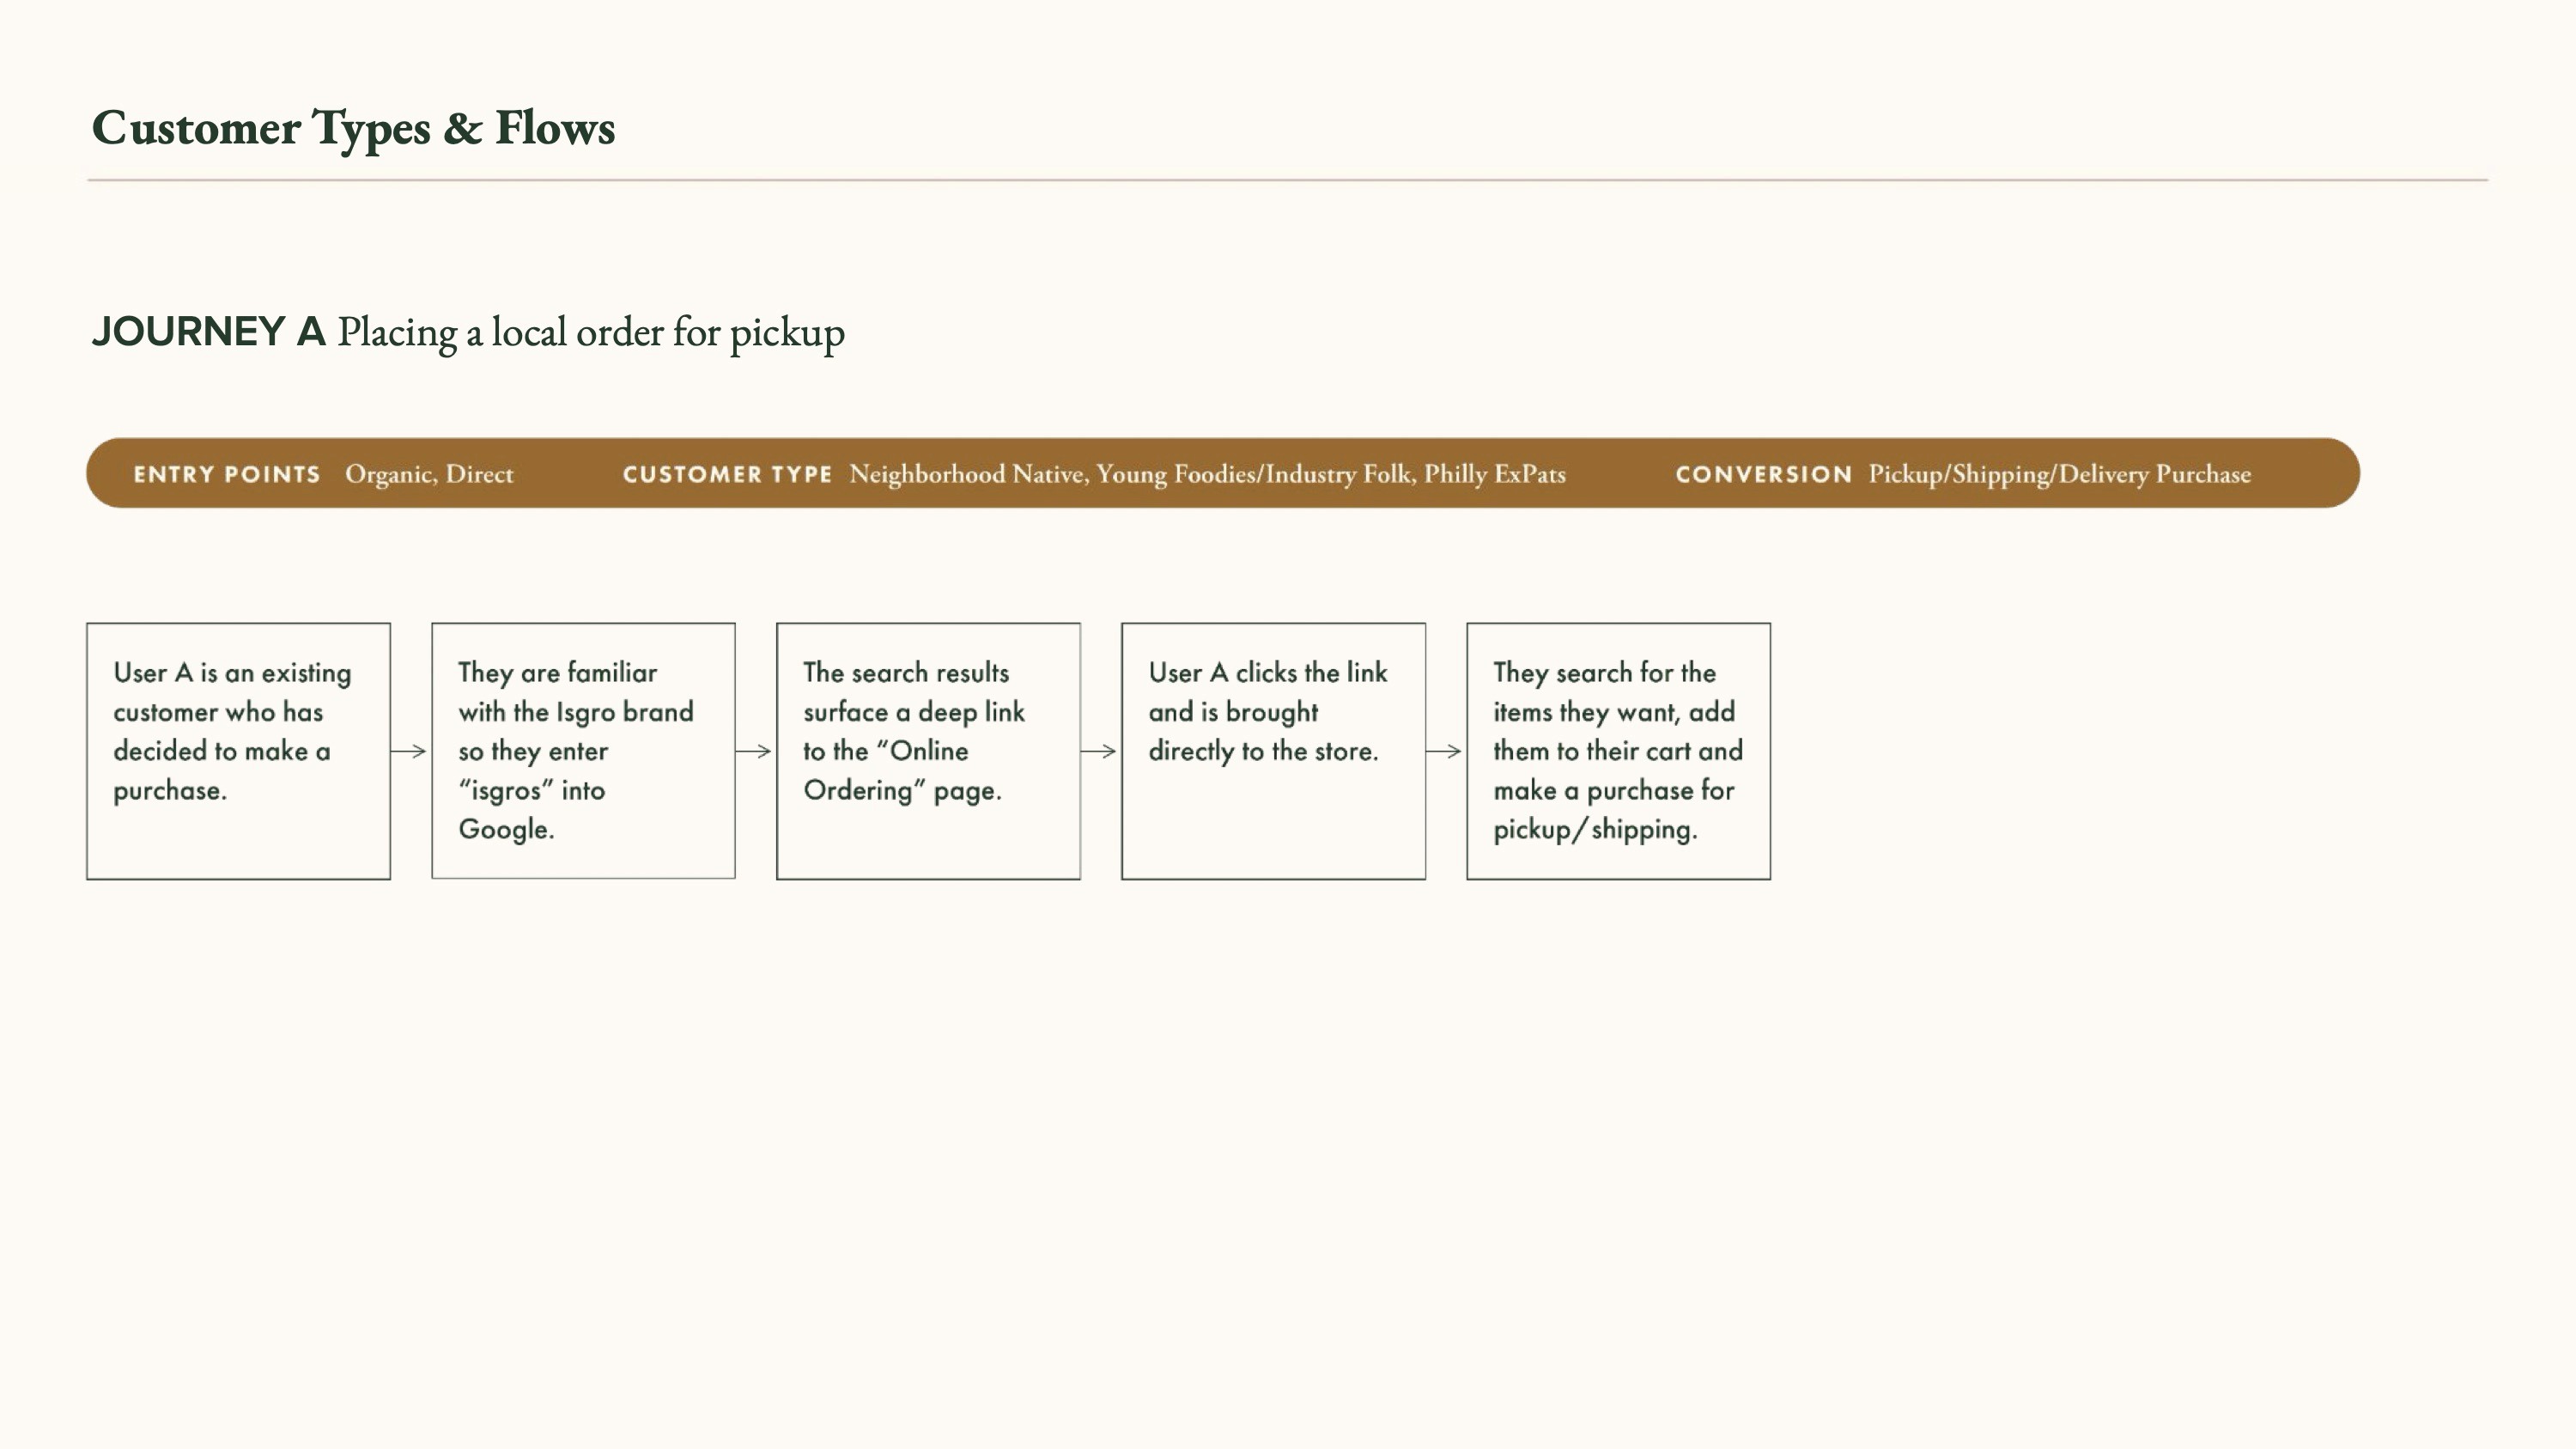Click the arrow between third and fourth boxes
Screen dimensions: 2576x1449
[x=1099, y=751]
